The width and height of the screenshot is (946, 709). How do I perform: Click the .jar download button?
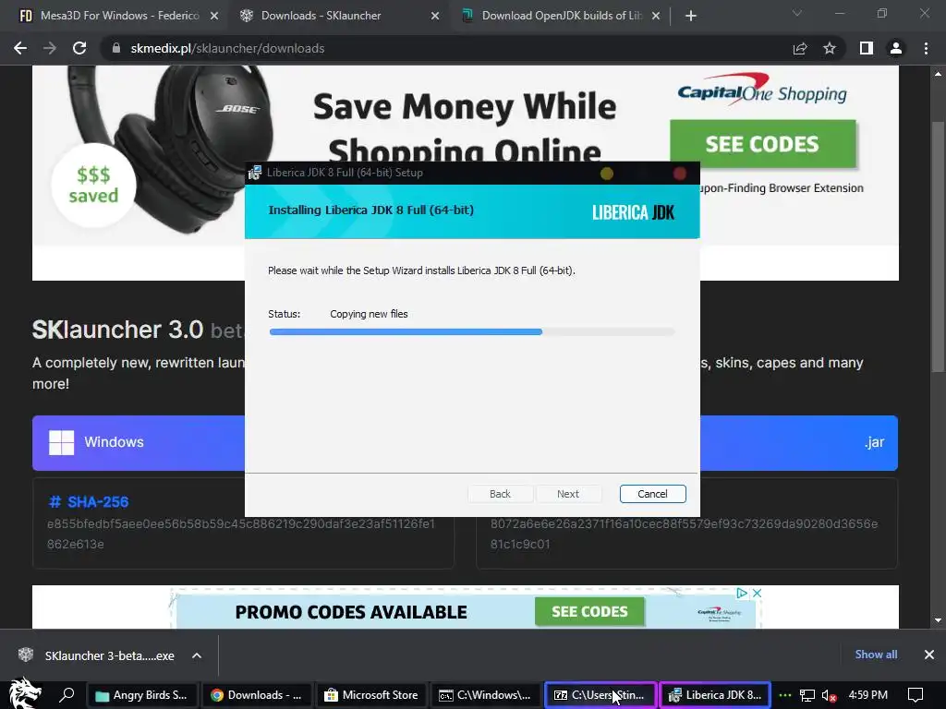tap(799, 442)
